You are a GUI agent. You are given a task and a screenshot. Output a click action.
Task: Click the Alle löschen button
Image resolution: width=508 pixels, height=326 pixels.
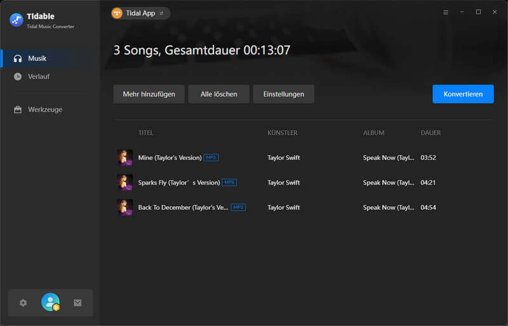pos(218,95)
